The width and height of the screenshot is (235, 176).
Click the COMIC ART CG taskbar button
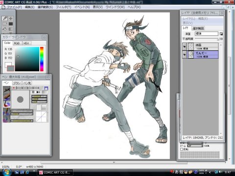coord(55,172)
